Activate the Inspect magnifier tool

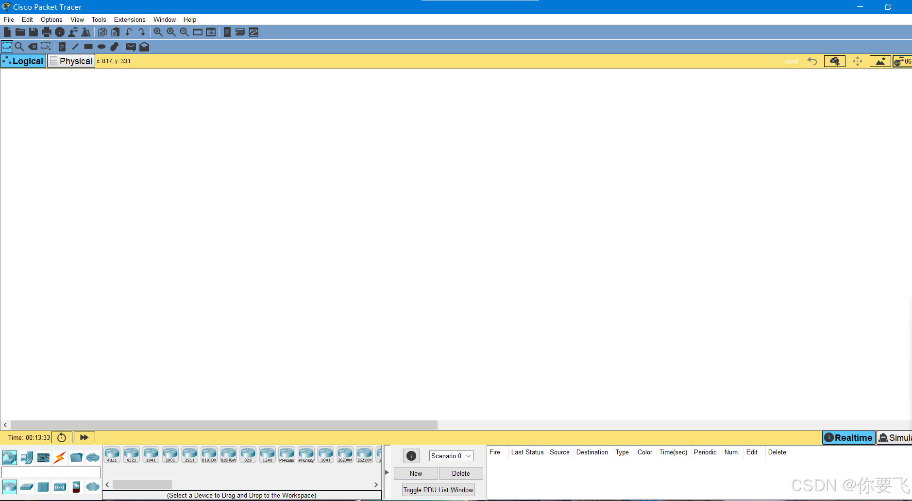[19, 47]
